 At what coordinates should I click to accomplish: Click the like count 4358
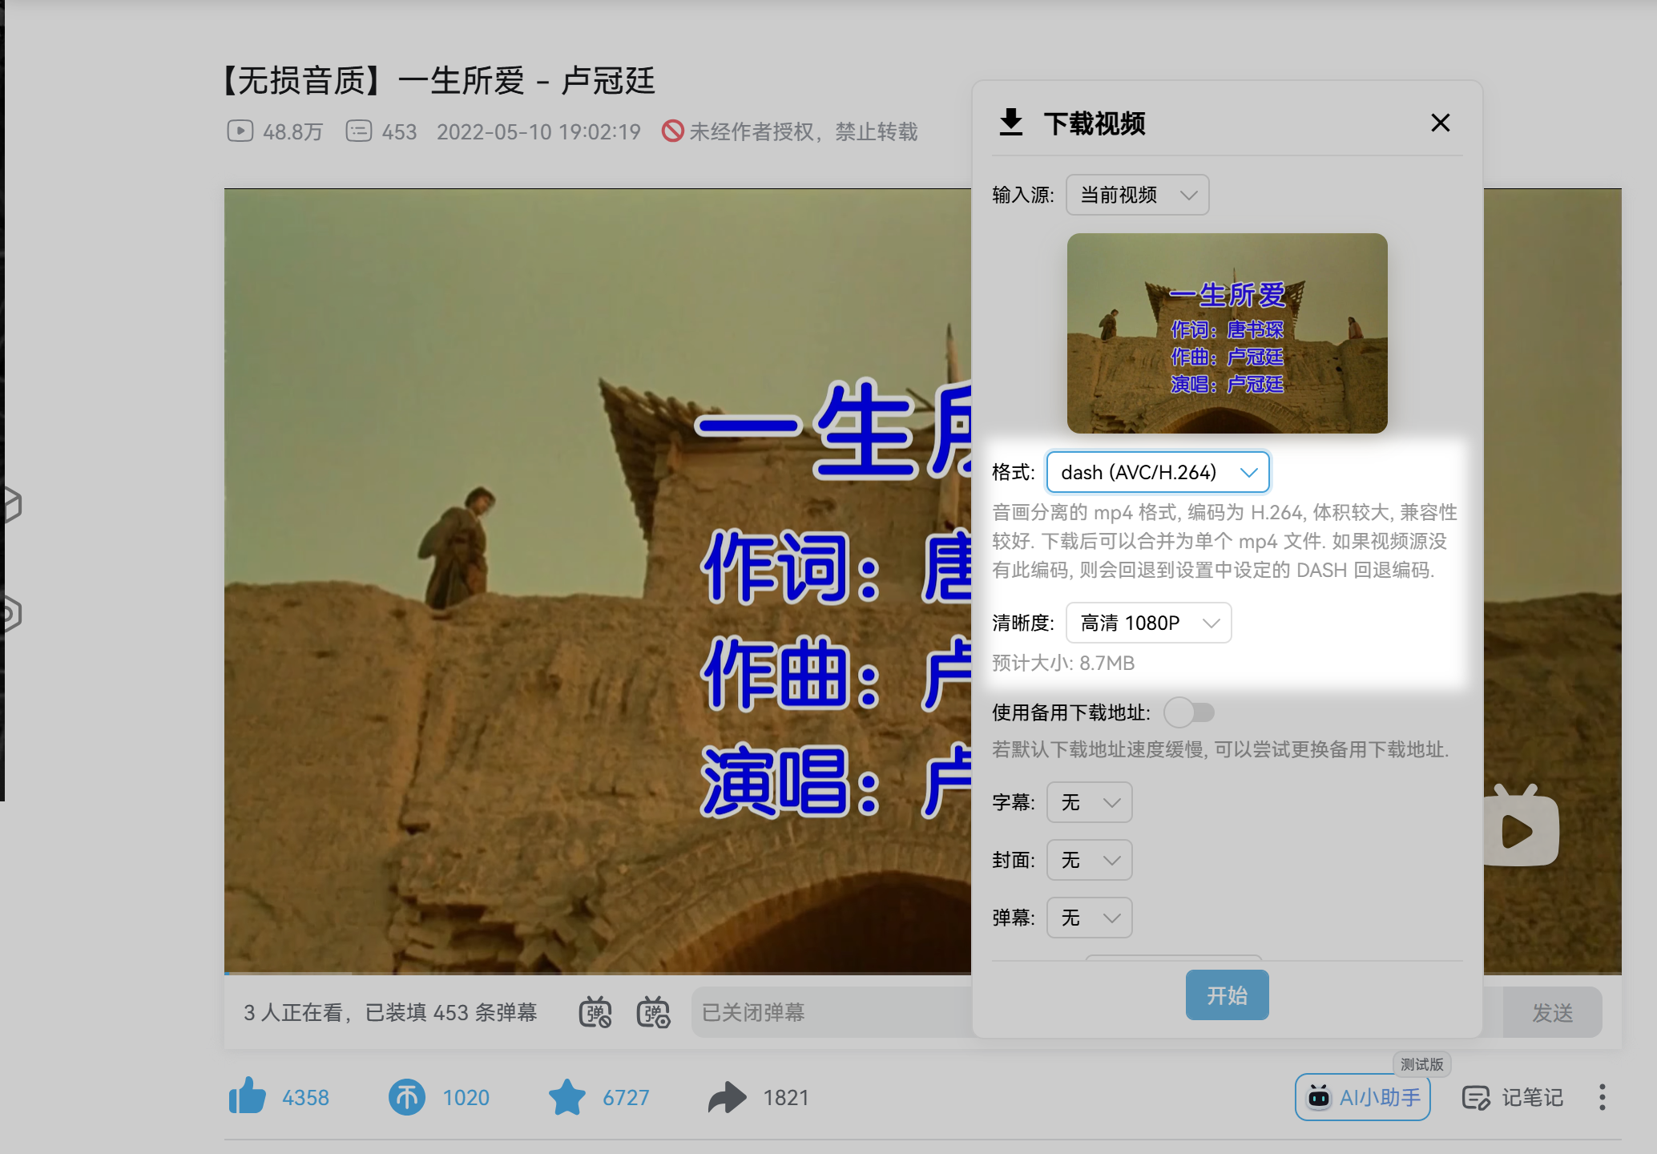(x=305, y=1097)
